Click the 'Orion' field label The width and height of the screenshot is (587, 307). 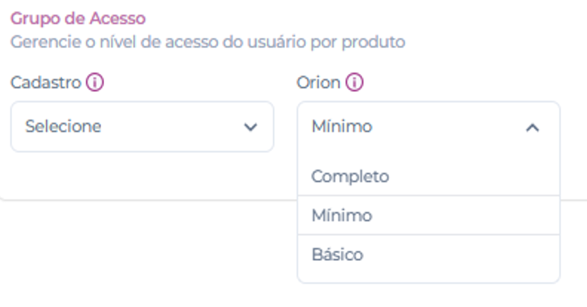(318, 83)
